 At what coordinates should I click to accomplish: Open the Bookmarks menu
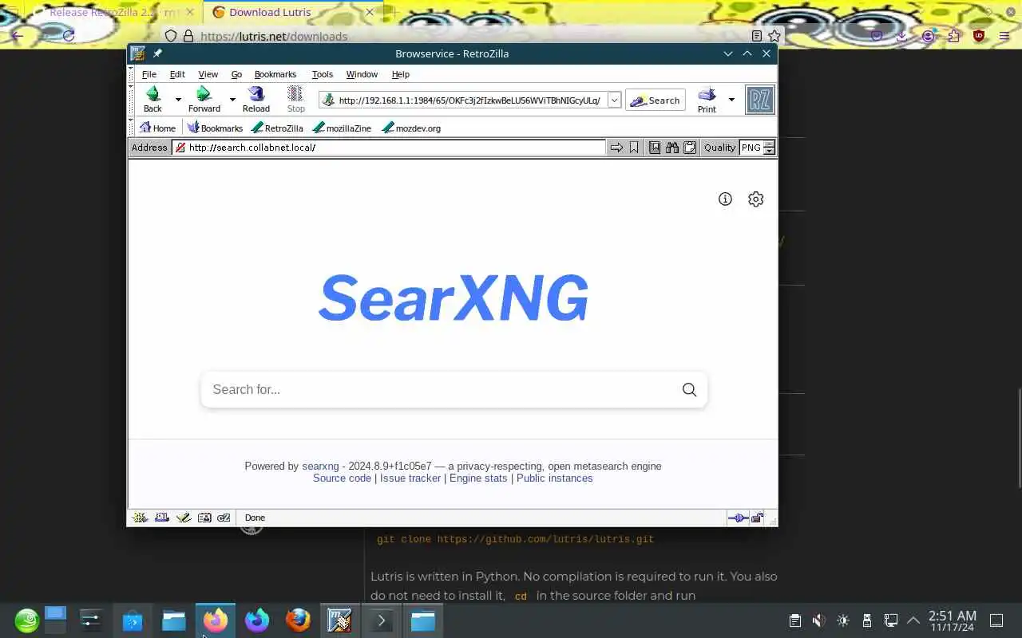tap(275, 74)
